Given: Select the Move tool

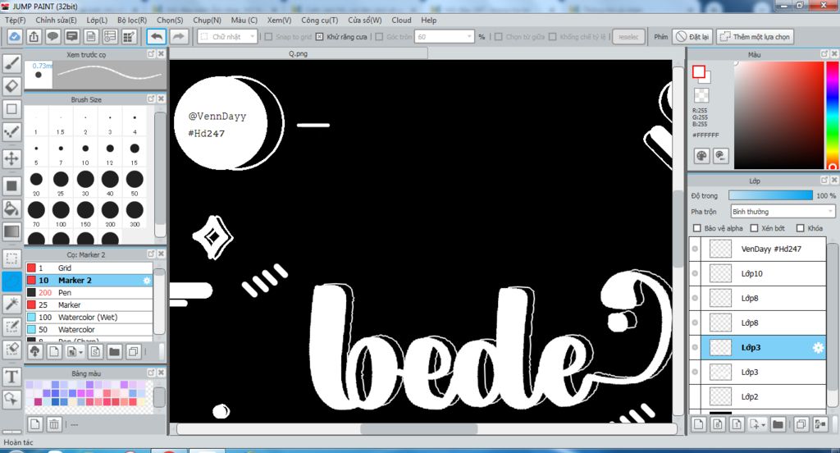Looking at the screenshot, I should [x=11, y=158].
